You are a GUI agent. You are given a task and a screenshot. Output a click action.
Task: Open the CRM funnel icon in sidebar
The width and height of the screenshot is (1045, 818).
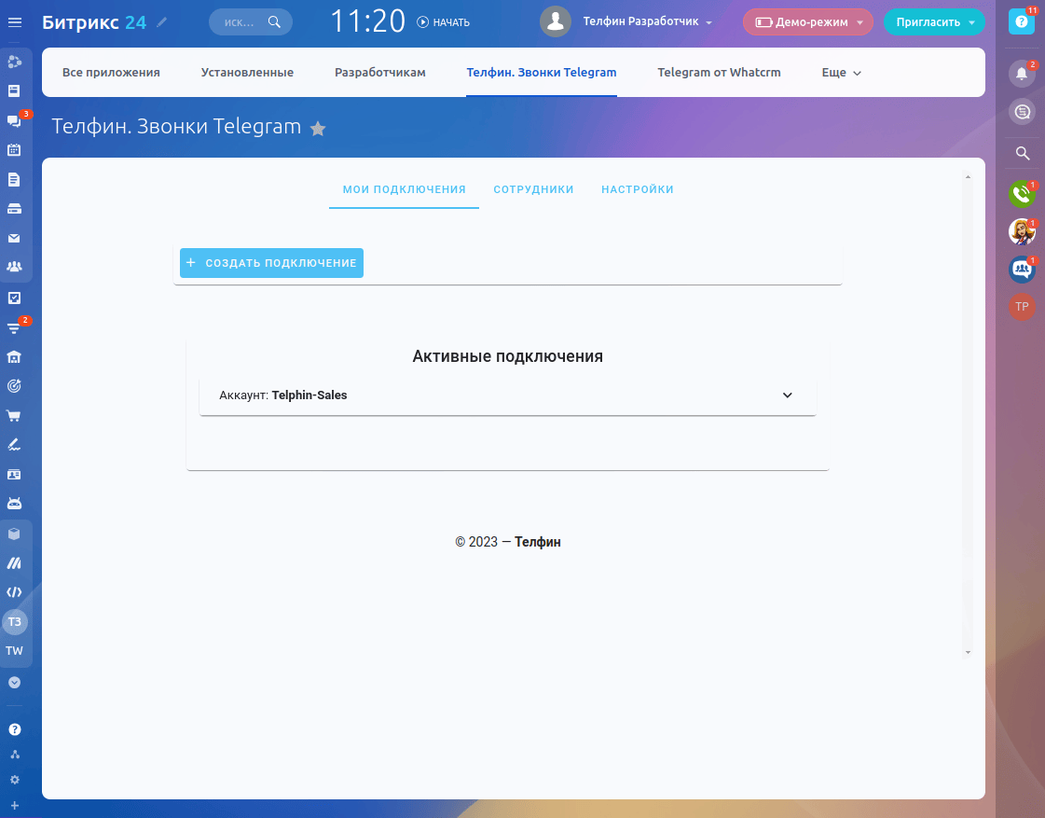coord(14,327)
